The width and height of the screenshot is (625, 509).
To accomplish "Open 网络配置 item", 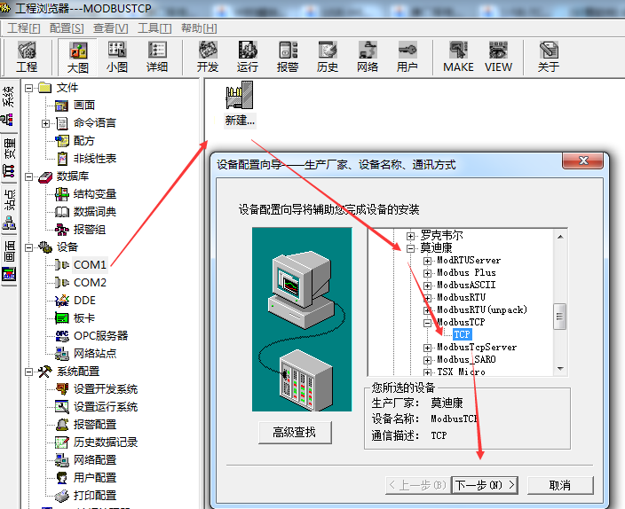I will tap(95, 460).
